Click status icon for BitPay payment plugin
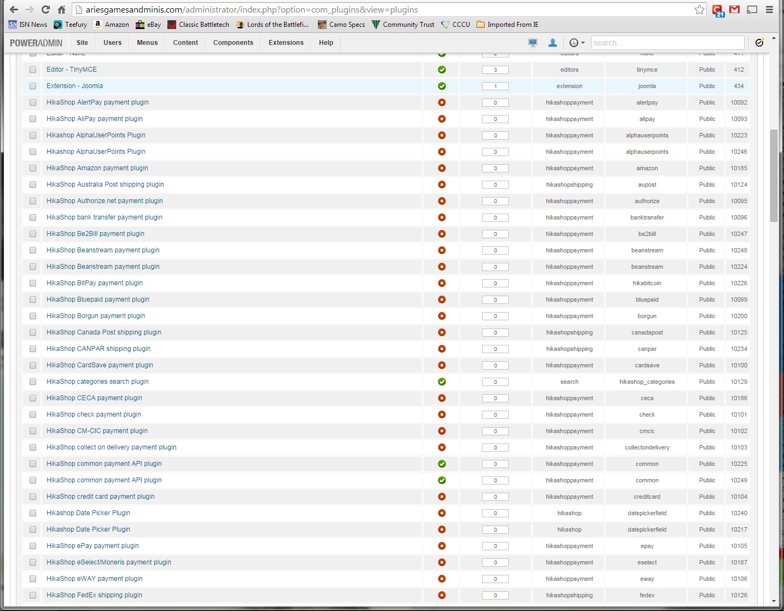The image size is (784, 611). click(442, 283)
